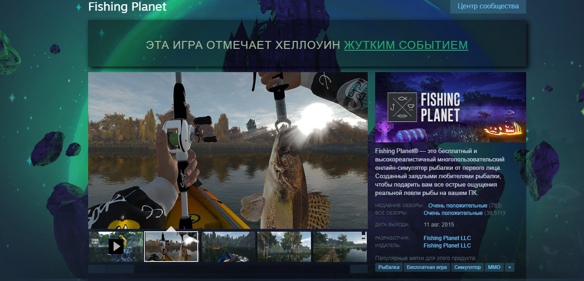Click the main fish catch screenshot
The width and height of the screenshot is (584, 281).
coord(228,150)
